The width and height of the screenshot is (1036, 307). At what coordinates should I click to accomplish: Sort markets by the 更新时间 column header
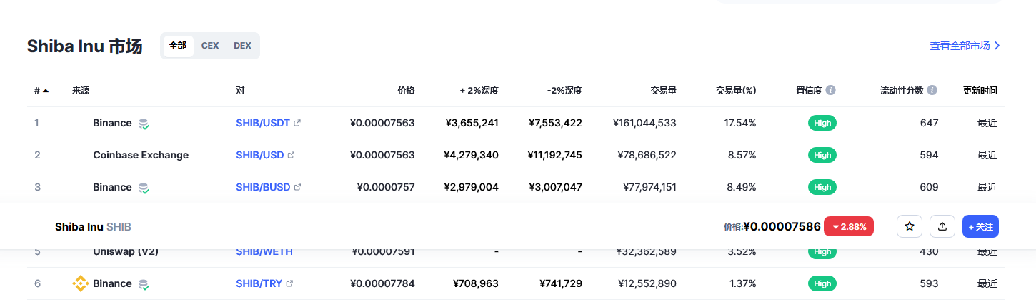pos(980,91)
